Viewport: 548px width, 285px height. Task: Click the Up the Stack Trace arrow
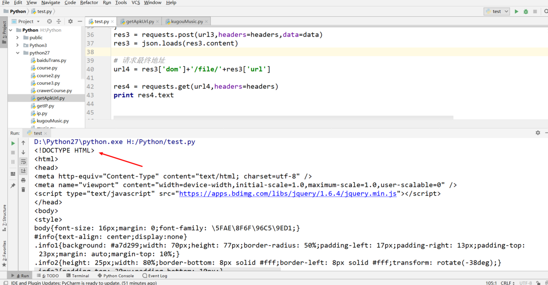pyautogui.click(x=23, y=143)
